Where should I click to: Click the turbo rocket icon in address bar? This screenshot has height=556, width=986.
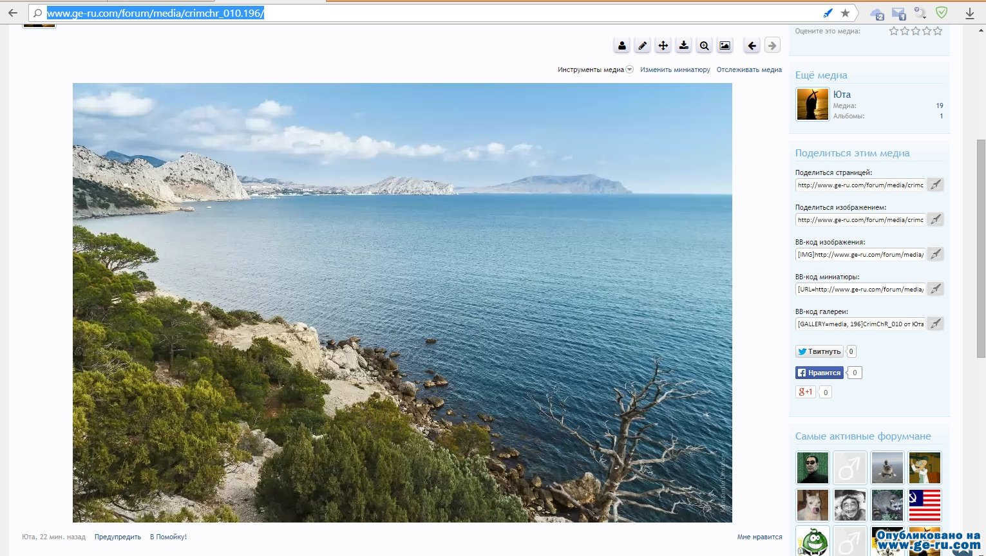[x=828, y=13]
